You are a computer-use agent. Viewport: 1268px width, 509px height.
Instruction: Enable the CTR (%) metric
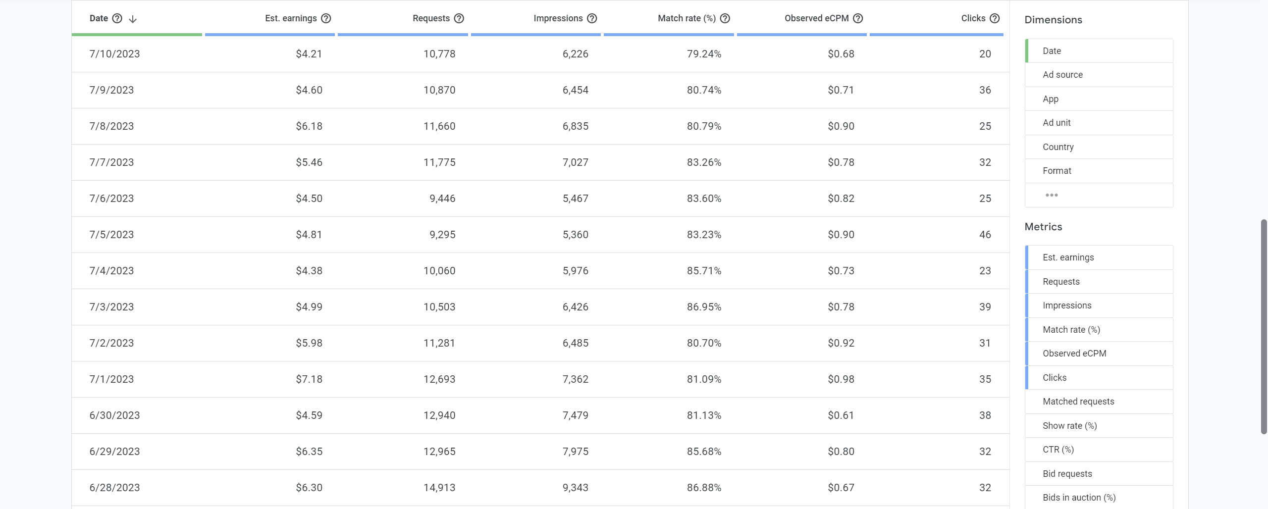[1099, 450]
